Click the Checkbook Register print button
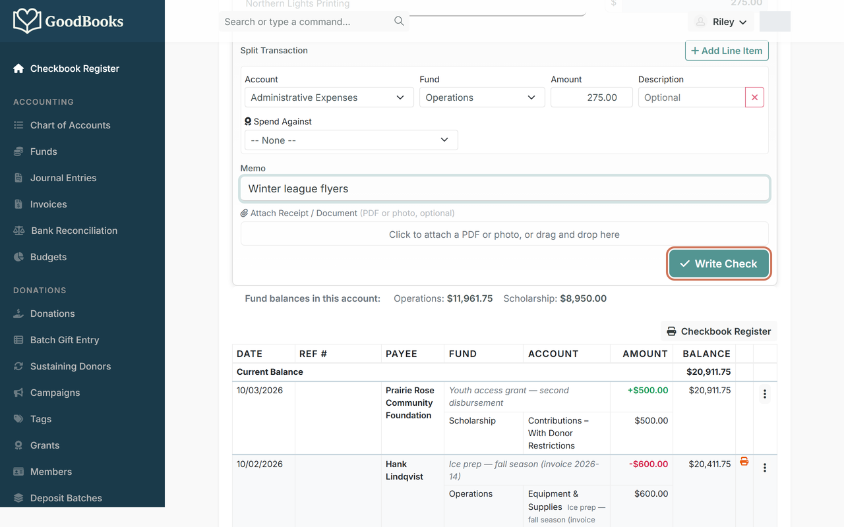 (x=719, y=331)
